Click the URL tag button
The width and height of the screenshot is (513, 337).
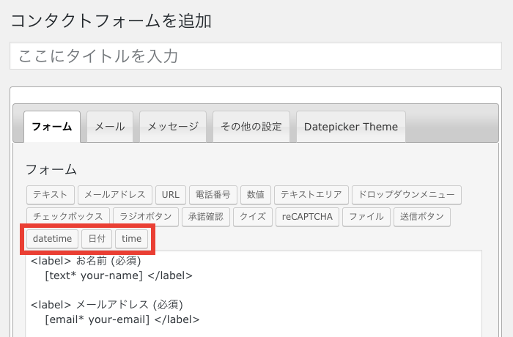click(x=171, y=195)
